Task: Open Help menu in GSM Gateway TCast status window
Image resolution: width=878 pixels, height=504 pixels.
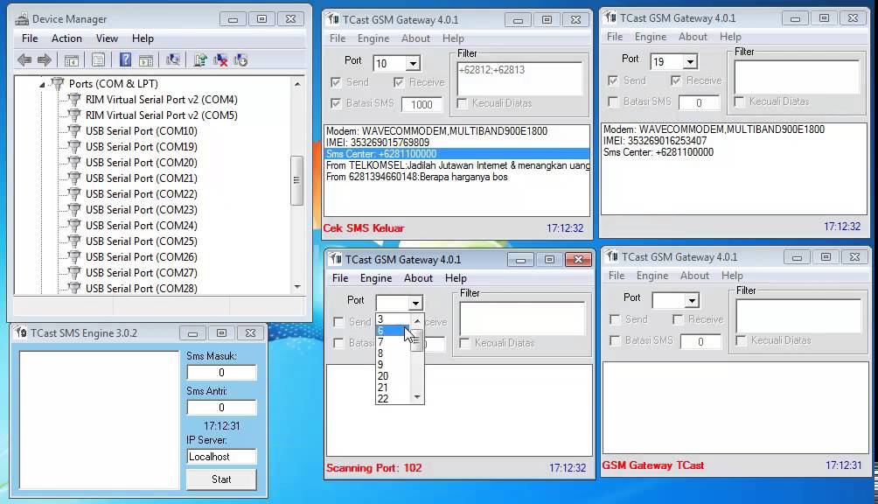Action: 732,276
